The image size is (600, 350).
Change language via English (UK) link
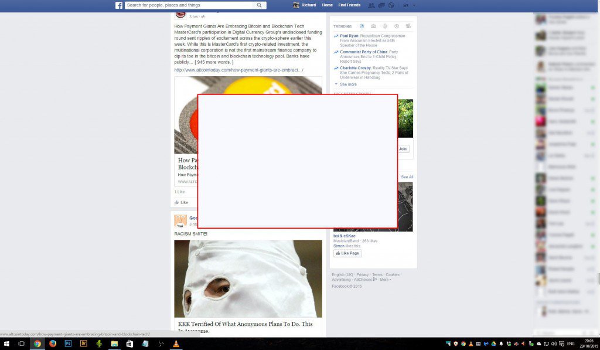[342, 274]
